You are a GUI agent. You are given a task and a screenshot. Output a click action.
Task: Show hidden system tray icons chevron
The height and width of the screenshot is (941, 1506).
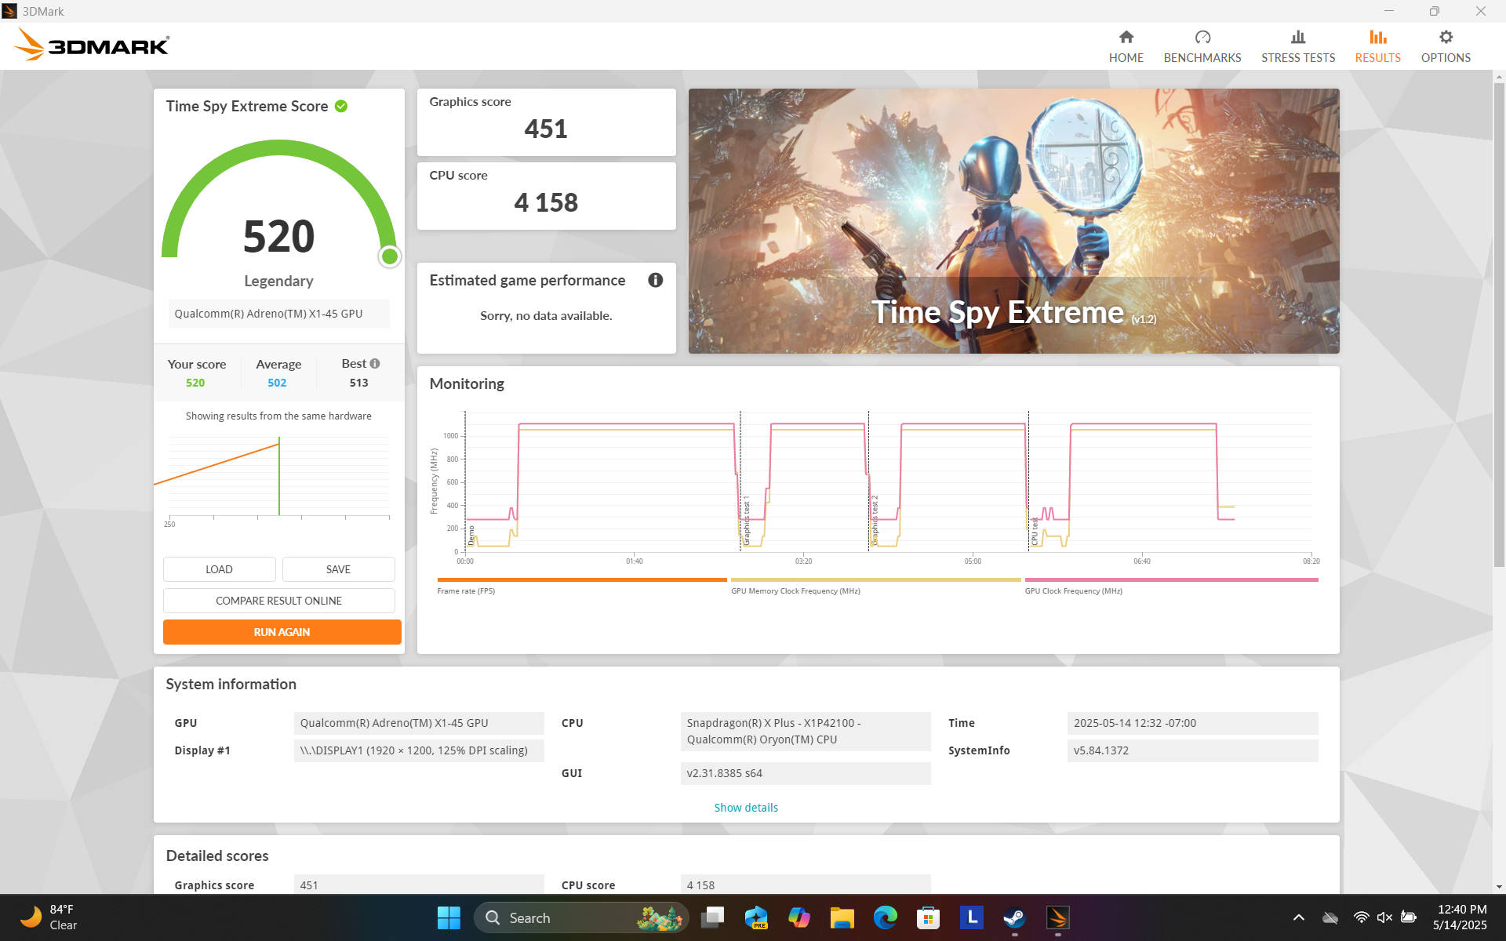1298,917
